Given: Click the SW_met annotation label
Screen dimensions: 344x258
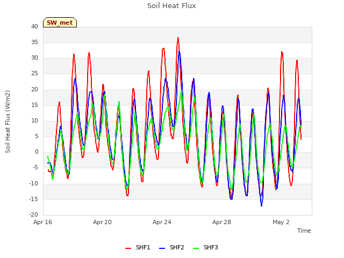Looking at the screenshot, I should pyautogui.click(x=60, y=23).
